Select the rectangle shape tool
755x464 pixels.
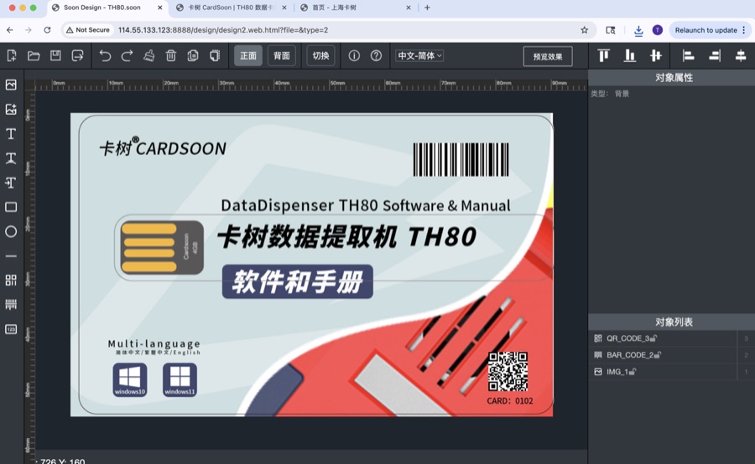tap(11, 207)
